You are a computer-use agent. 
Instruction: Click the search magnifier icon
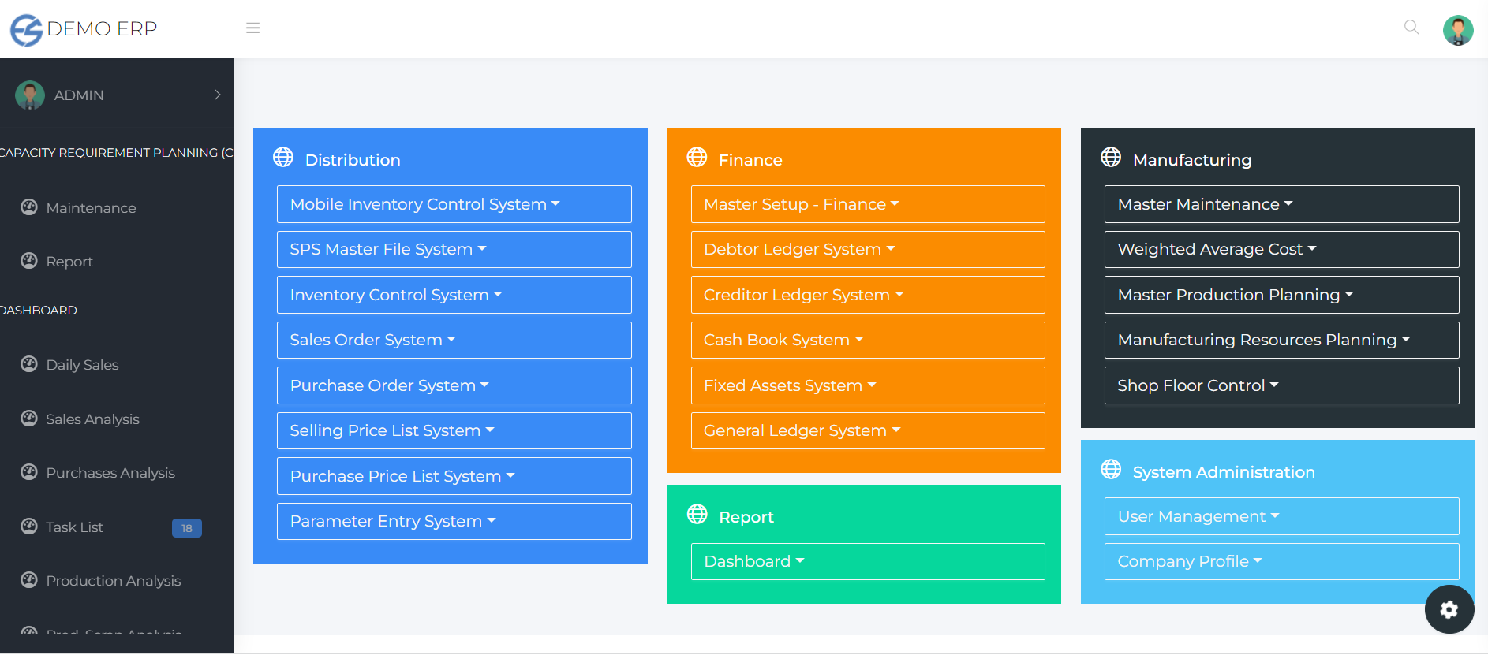point(1411,28)
